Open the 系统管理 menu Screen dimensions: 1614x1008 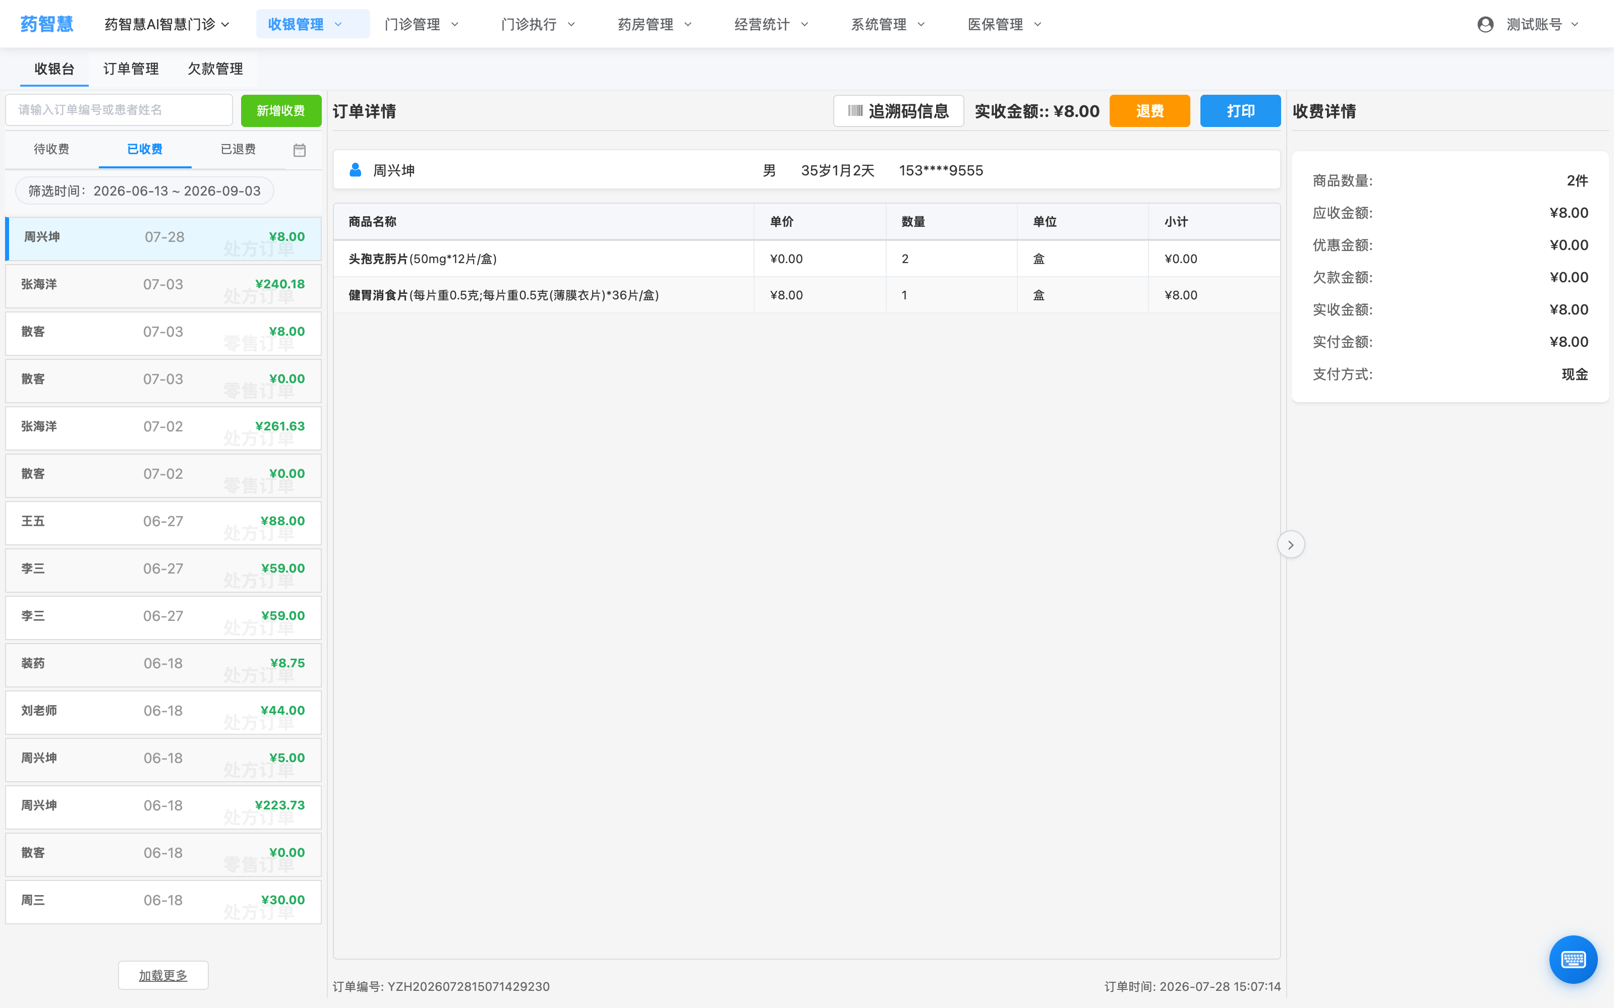(888, 25)
